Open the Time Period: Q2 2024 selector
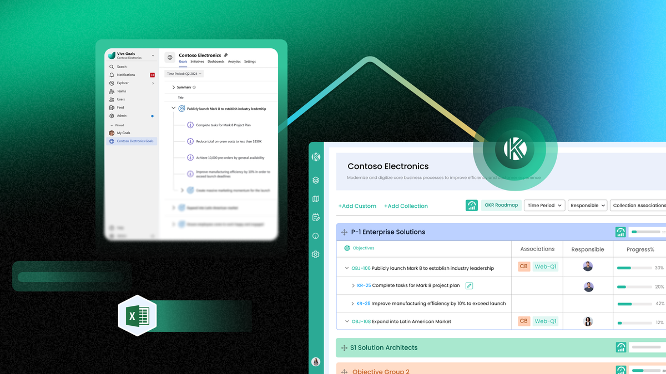Image resolution: width=666 pixels, height=374 pixels. [184, 74]
